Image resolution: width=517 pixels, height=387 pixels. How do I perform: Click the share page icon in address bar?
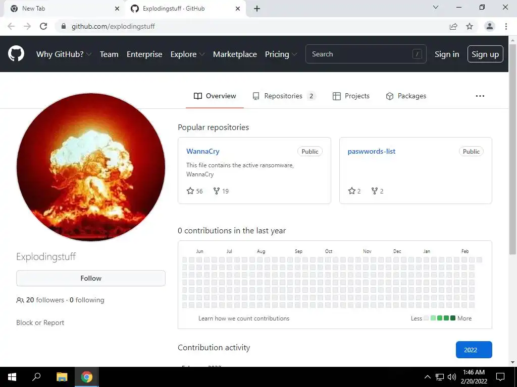click(x=453, y=26)
